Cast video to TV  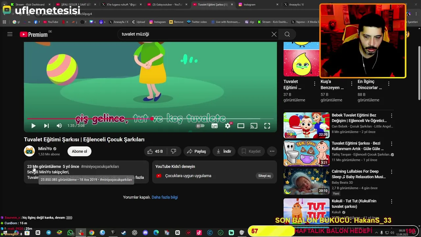254,126
